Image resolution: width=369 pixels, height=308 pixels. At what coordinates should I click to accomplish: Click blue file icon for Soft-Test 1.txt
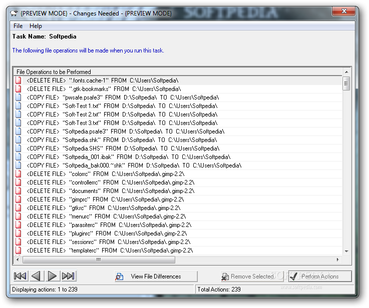tap(19, 105)
